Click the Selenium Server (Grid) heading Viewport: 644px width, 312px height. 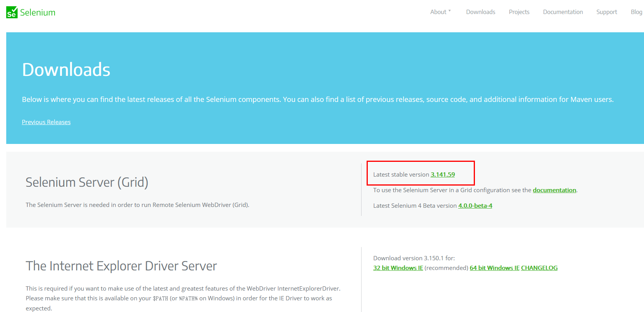(87, 182)
